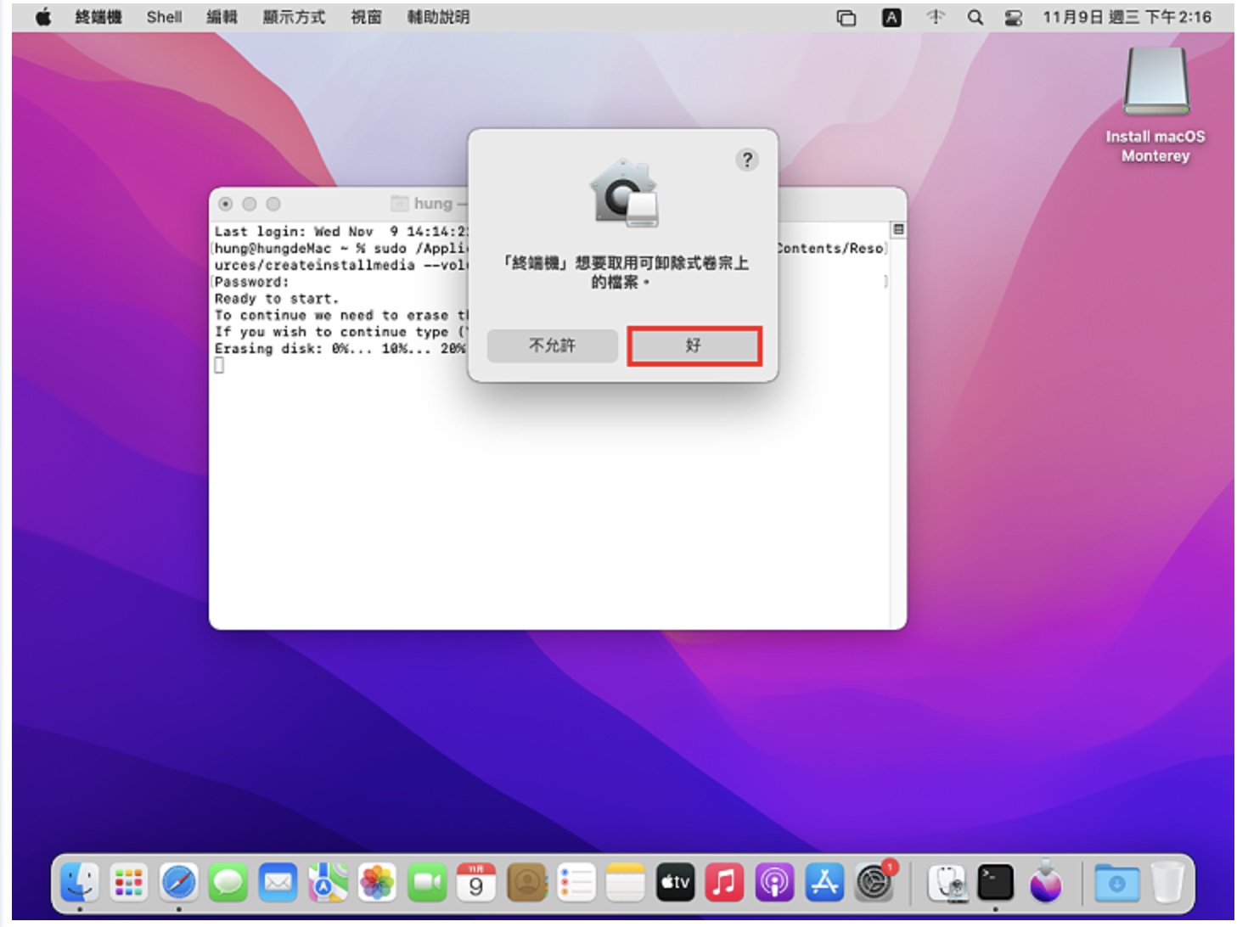Image resolution: width=1248 pixels, height=927 pixels.
Task: Click the screen mirroring icon in the menu bar
Action: coord(846,18)
